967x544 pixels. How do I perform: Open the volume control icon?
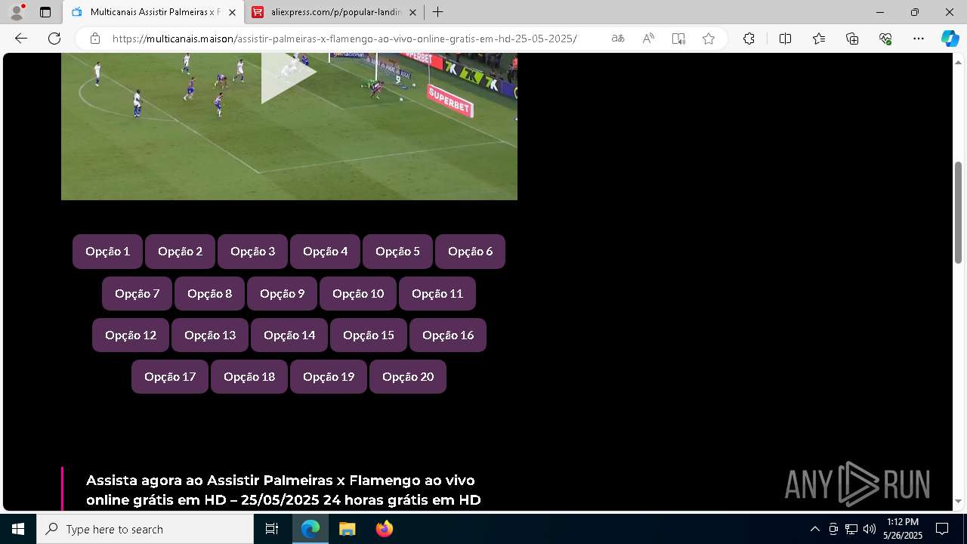pyautogui.click(x=869, y=529)
